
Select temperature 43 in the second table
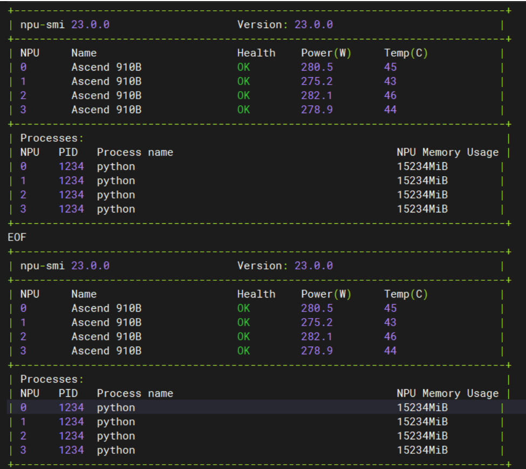click(x=390, y=322)
